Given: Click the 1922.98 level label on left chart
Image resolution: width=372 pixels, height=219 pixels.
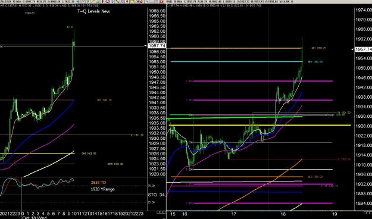Looking at the screenshot, I should (x=115, y=164).
